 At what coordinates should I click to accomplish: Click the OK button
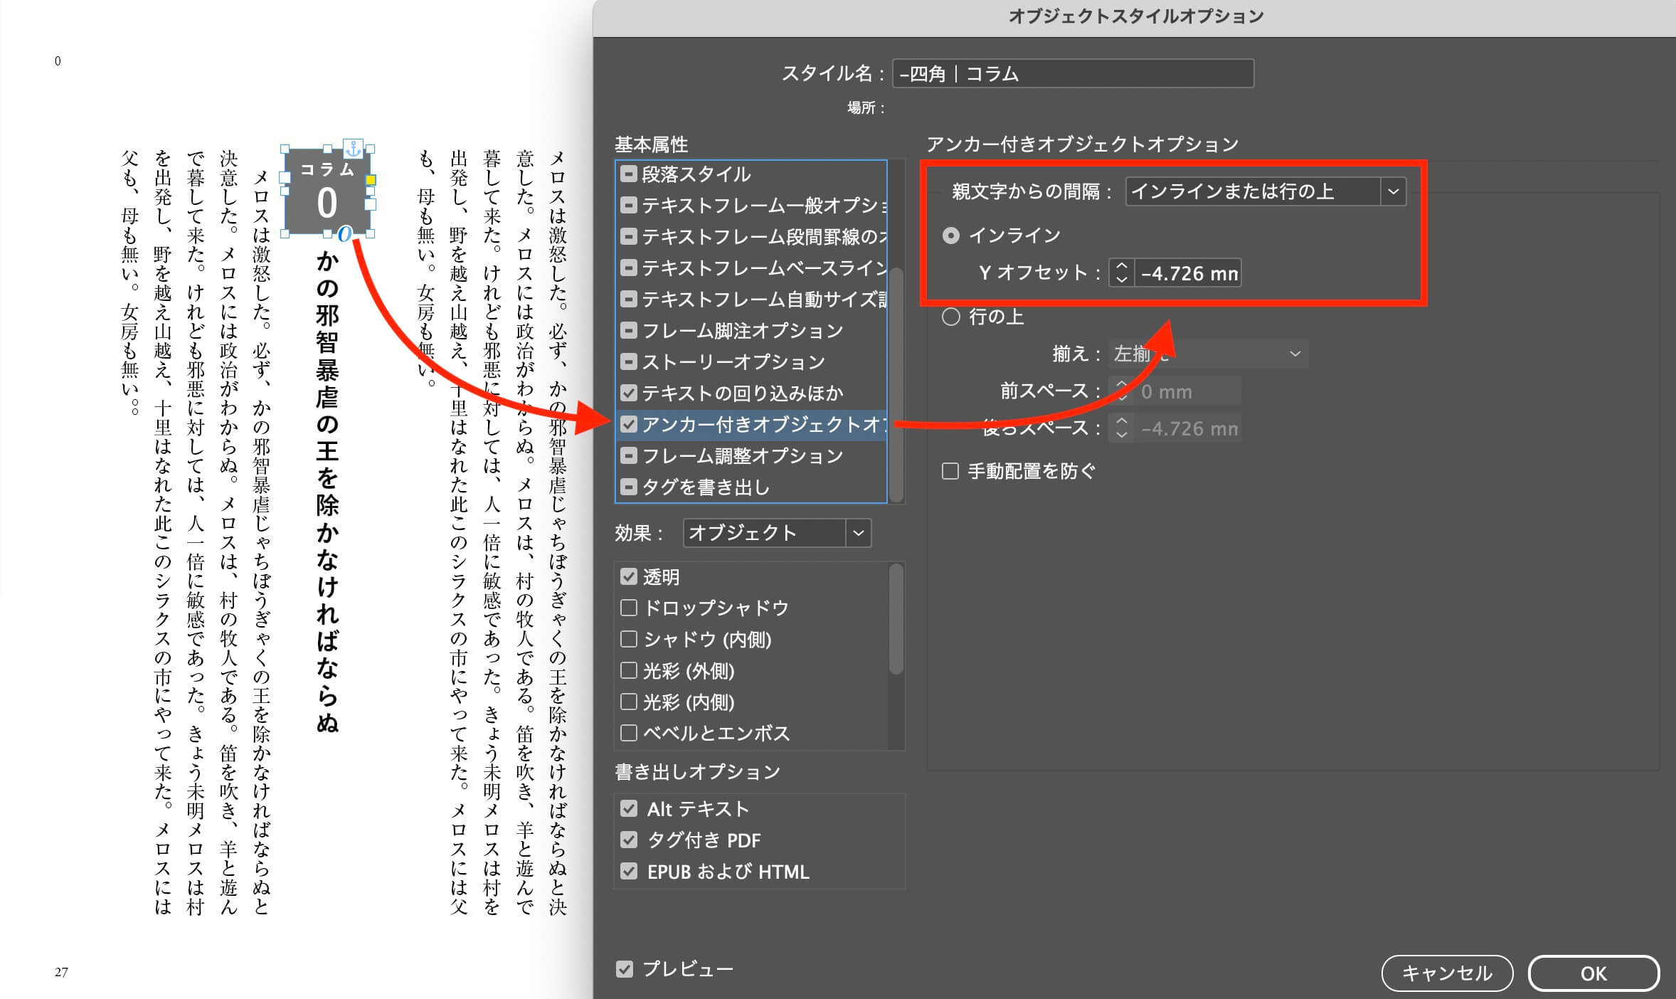pyautogui.click(x=1593, y=973)
